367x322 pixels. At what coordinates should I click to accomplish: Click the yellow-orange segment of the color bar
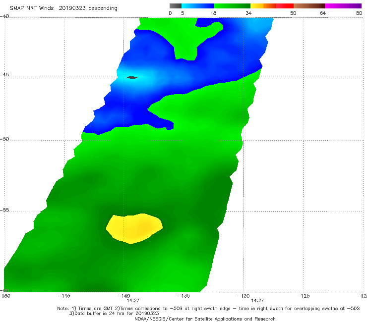point(263,6)
